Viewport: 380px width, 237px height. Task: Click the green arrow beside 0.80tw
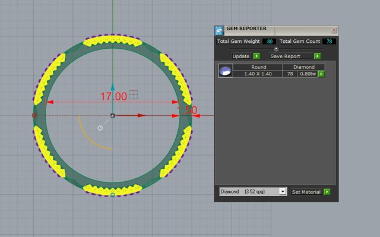point(321,74)
